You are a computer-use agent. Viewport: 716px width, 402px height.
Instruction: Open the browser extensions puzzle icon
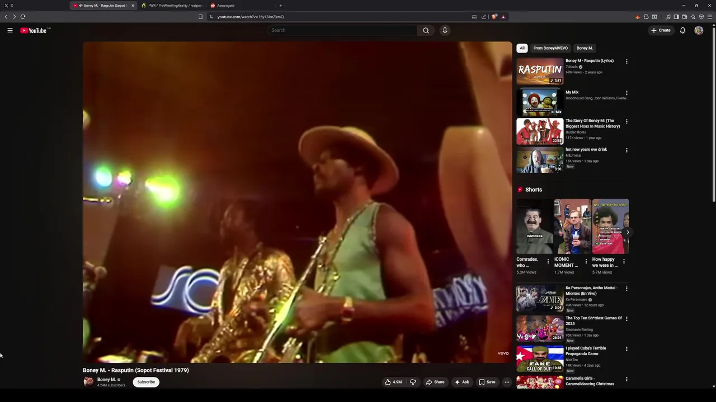point(646,17)
